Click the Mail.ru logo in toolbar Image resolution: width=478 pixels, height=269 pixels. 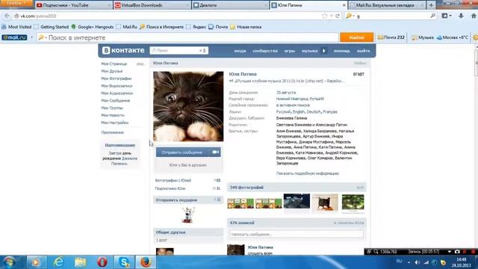[14, 37]
